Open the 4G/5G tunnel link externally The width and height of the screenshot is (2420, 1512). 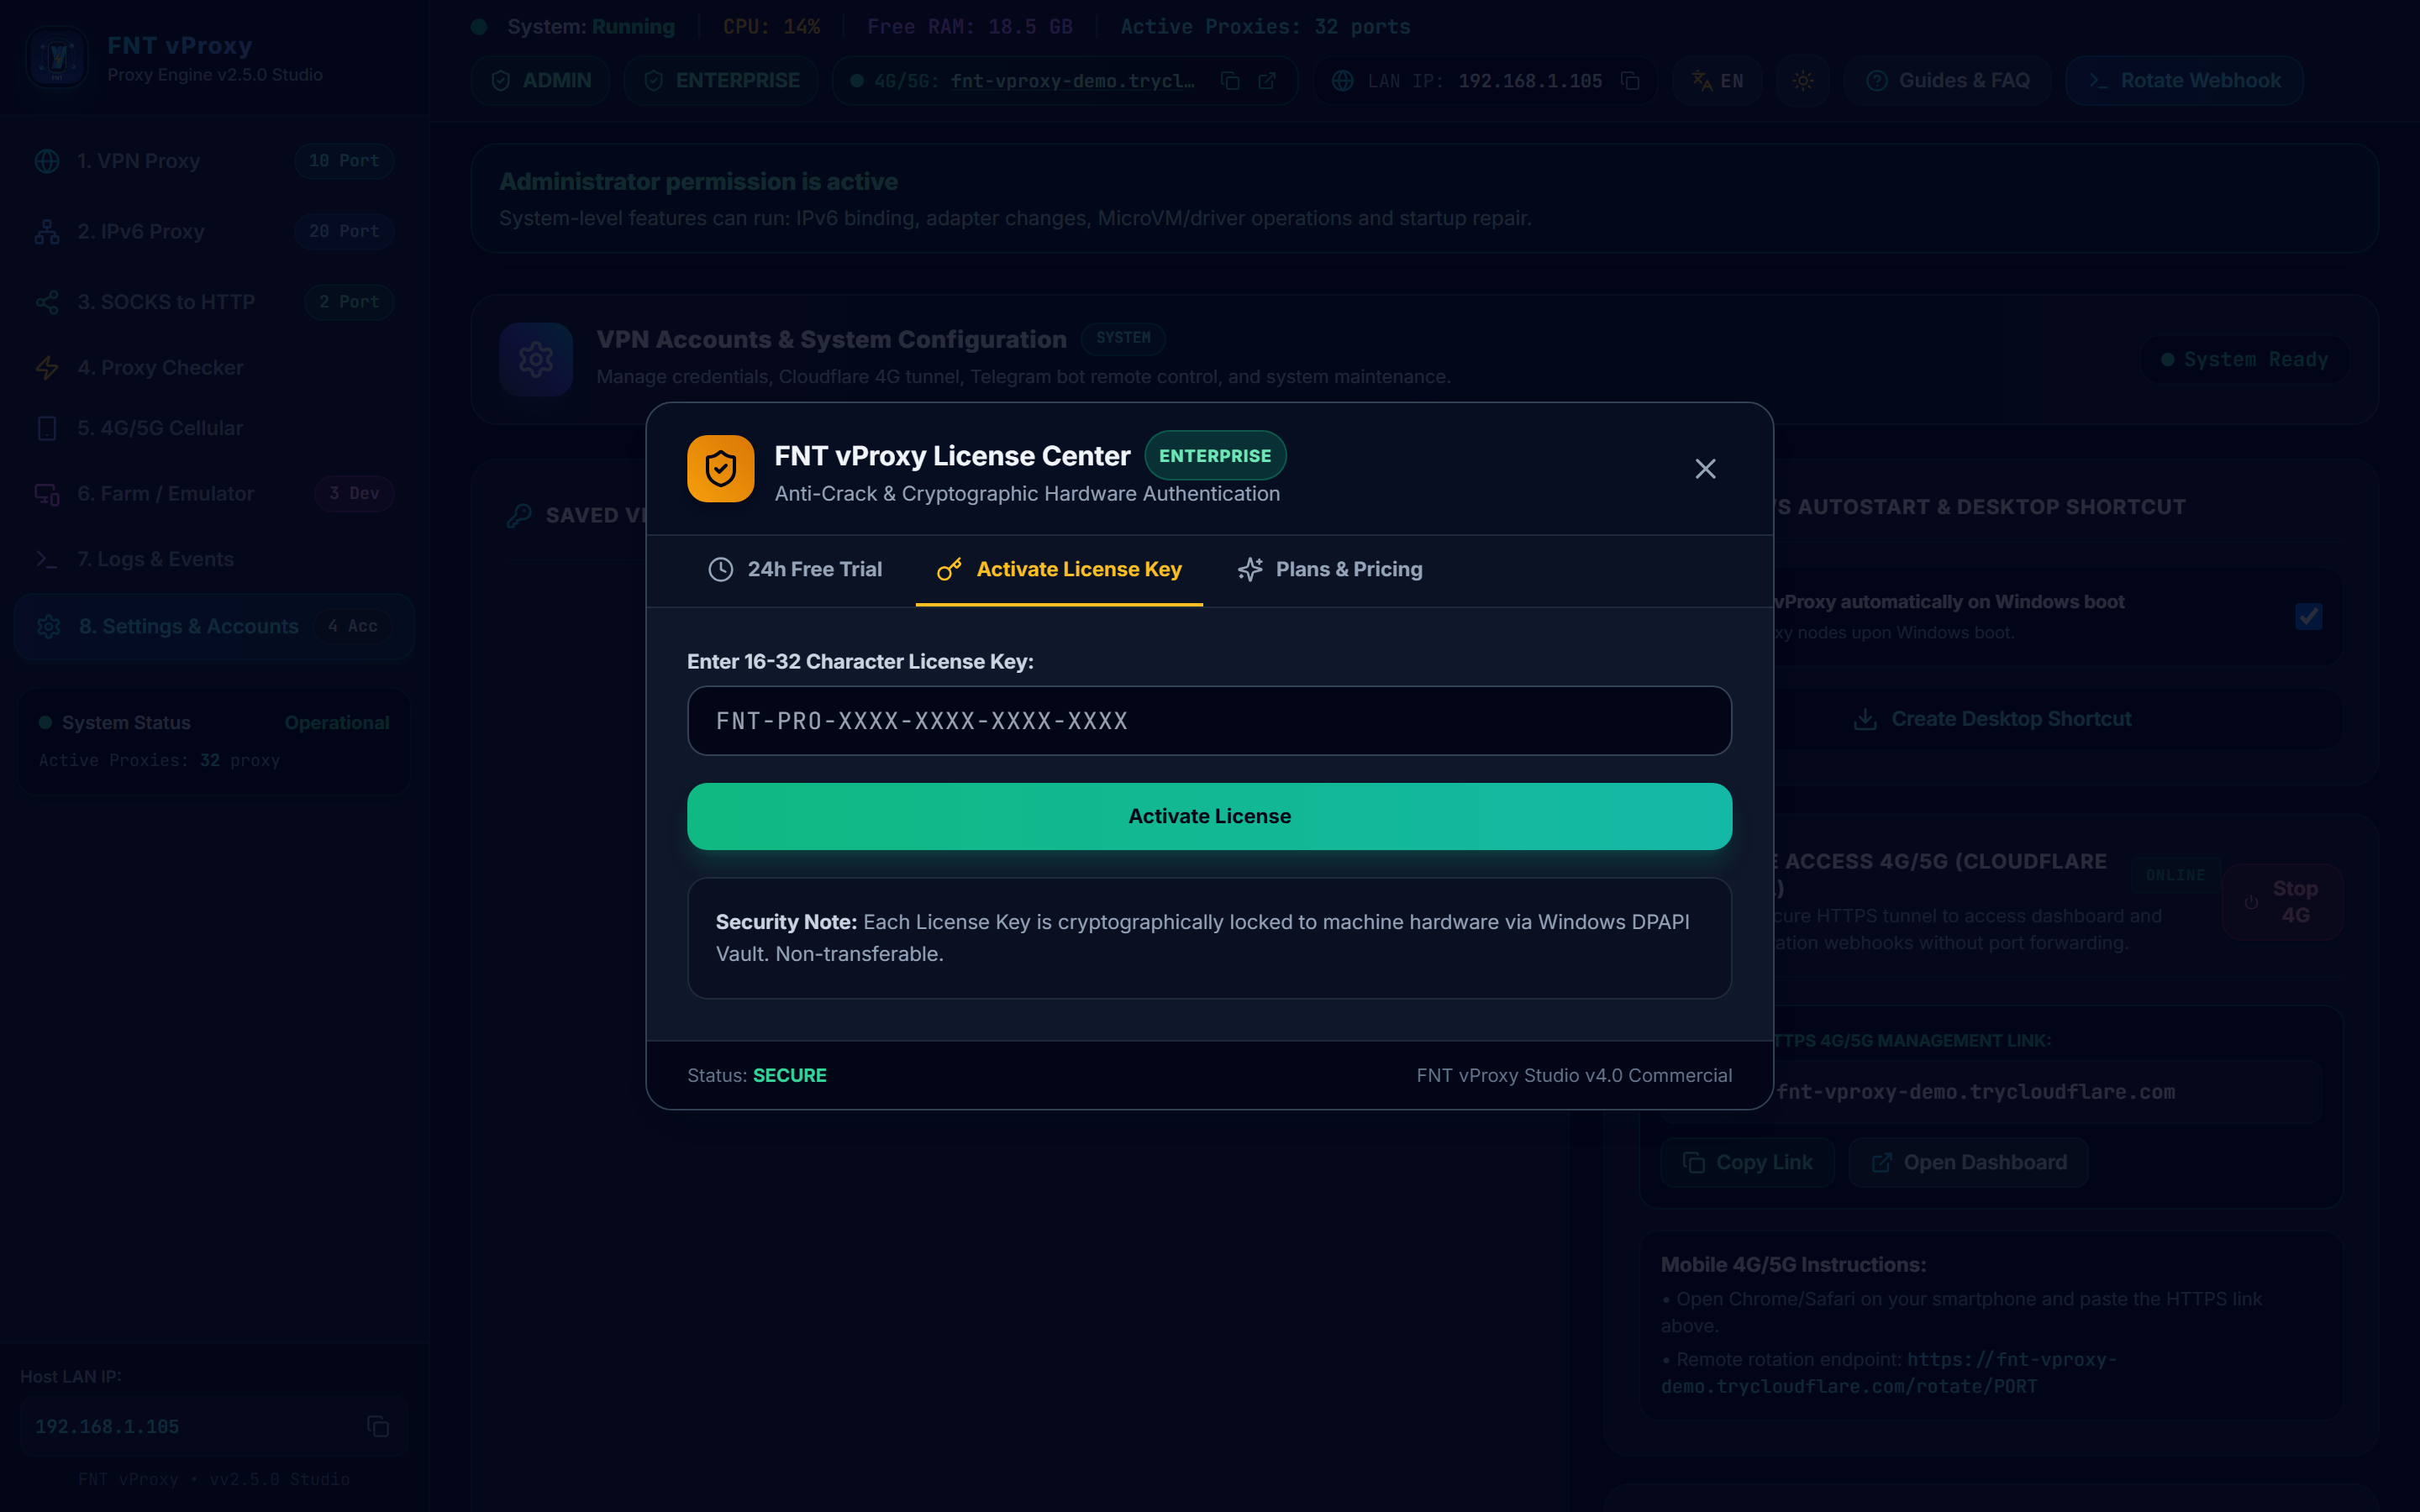1267,81
